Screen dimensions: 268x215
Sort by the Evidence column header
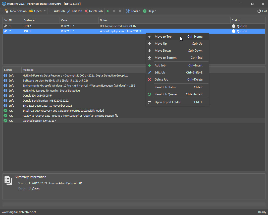41,20
